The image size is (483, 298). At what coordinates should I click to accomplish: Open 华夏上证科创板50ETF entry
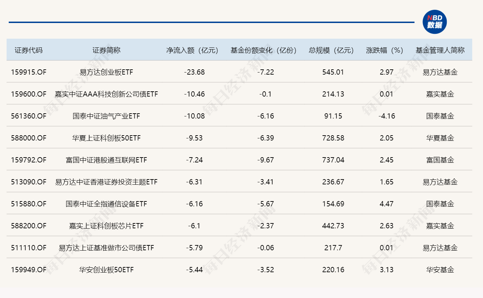coord(106,138)
